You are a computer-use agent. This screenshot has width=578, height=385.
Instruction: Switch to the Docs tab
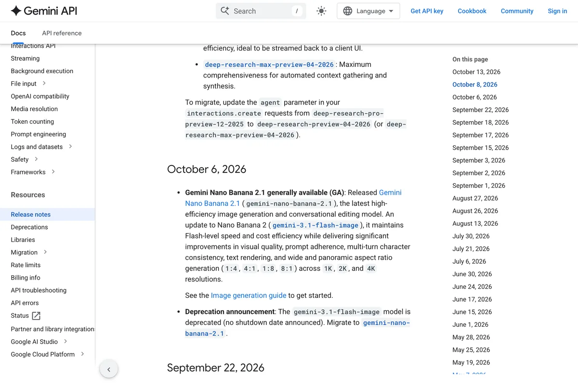point(18,33)
